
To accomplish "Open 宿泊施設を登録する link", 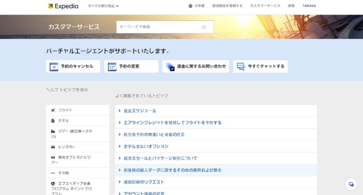I will coord(227,6).
